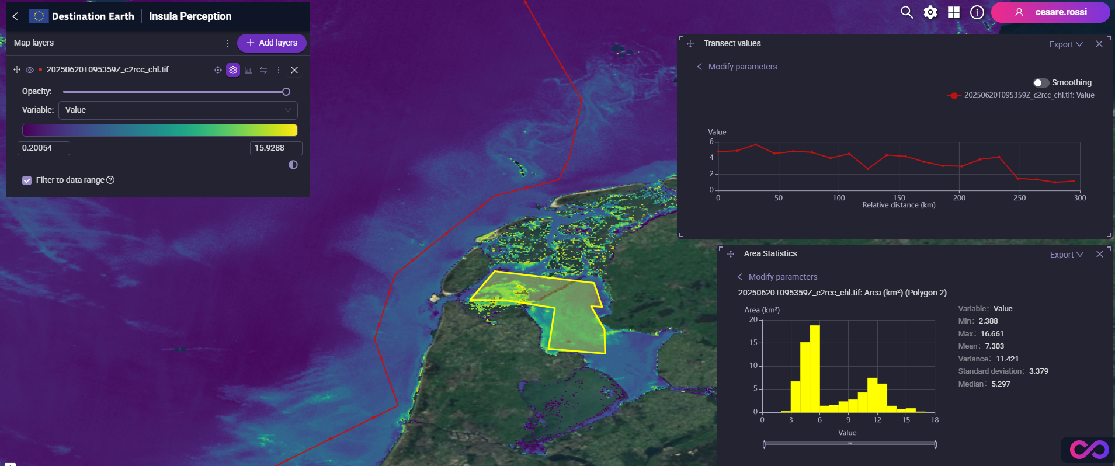Screen dimensions: 1115x466
Task: Click Modify parameters in Area Statistics
Action: (x=783, y=277)
